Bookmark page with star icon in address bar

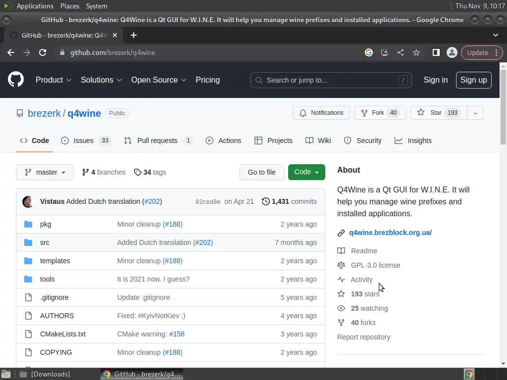[x=416, y=52]
